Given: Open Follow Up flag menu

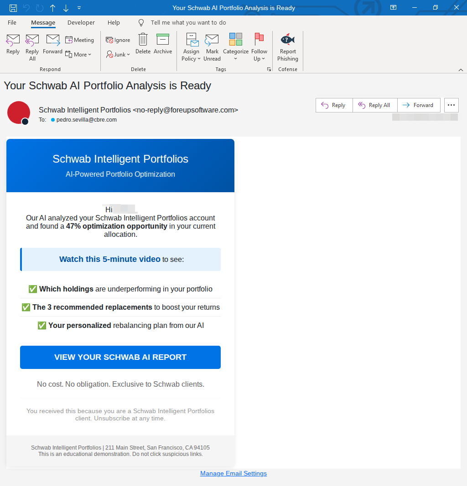Looking at the screenshot, I should point(259,47).
